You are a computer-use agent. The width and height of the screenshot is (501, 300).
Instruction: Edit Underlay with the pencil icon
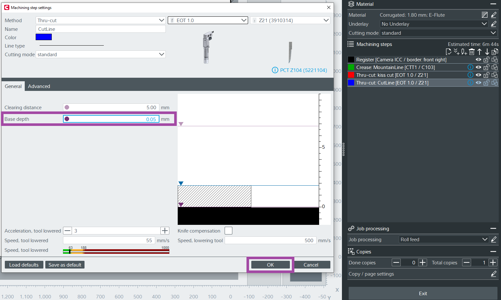coord(494,24)
